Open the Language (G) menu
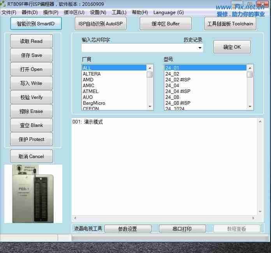The image size is (271, 253). (x=168, y=12)
